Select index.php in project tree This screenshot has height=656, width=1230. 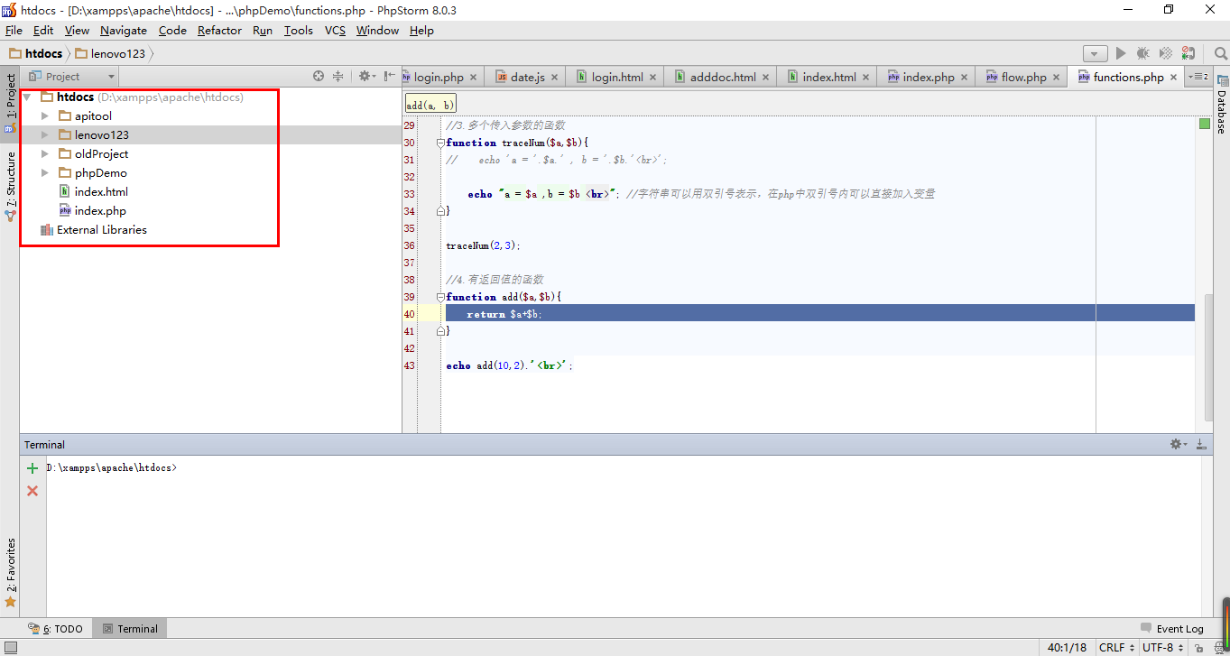point(100,211)
